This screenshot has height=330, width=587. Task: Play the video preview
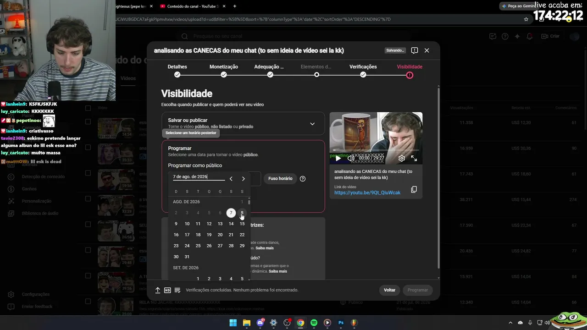(x=338, y=158)
